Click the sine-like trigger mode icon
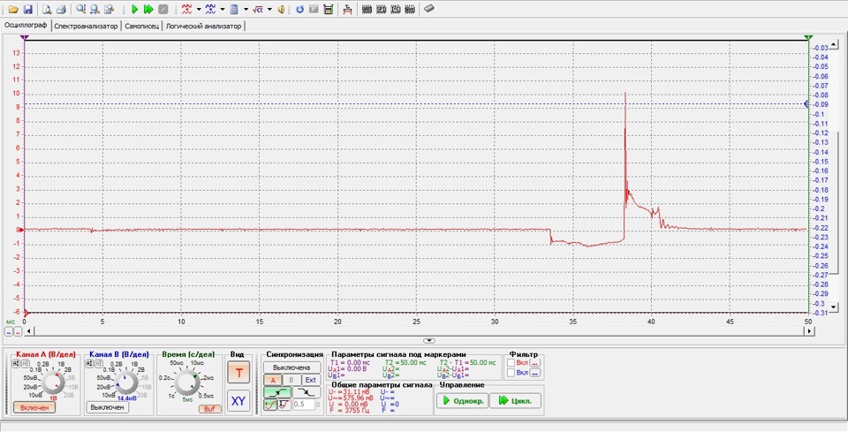Viewport: 848px width, 432px height. click(270, 404)
